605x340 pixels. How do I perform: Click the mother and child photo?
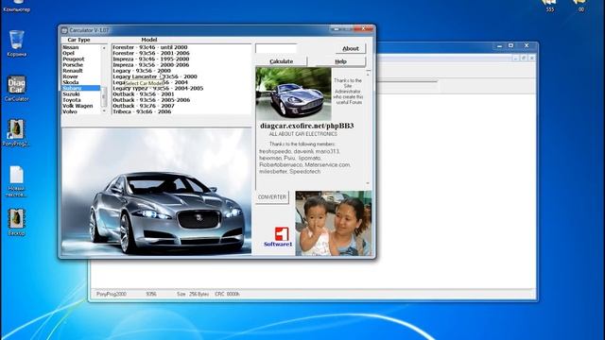coord(334,223)
